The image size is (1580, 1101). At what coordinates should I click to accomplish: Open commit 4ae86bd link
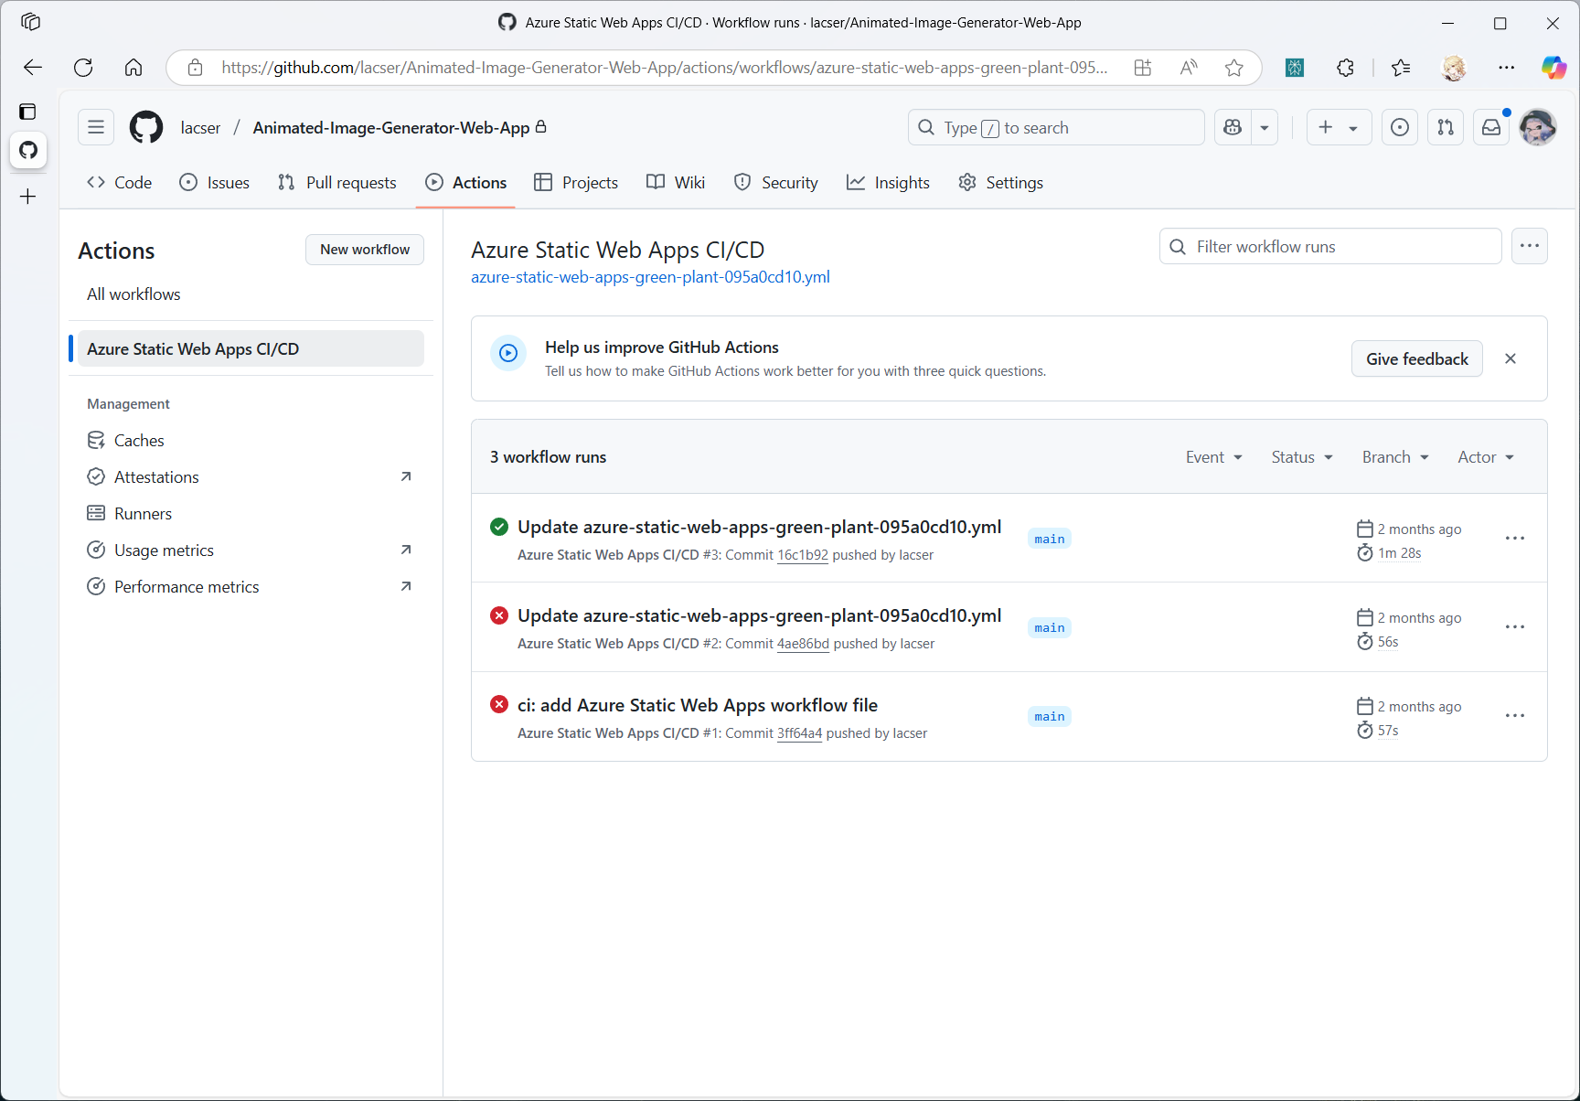pos(803,644)
